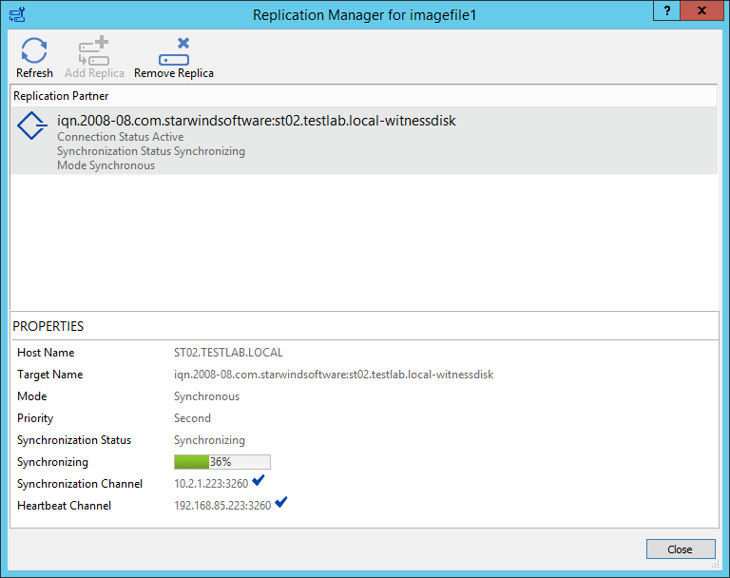
Task: Click the Priority value Second
Action: 192,418
